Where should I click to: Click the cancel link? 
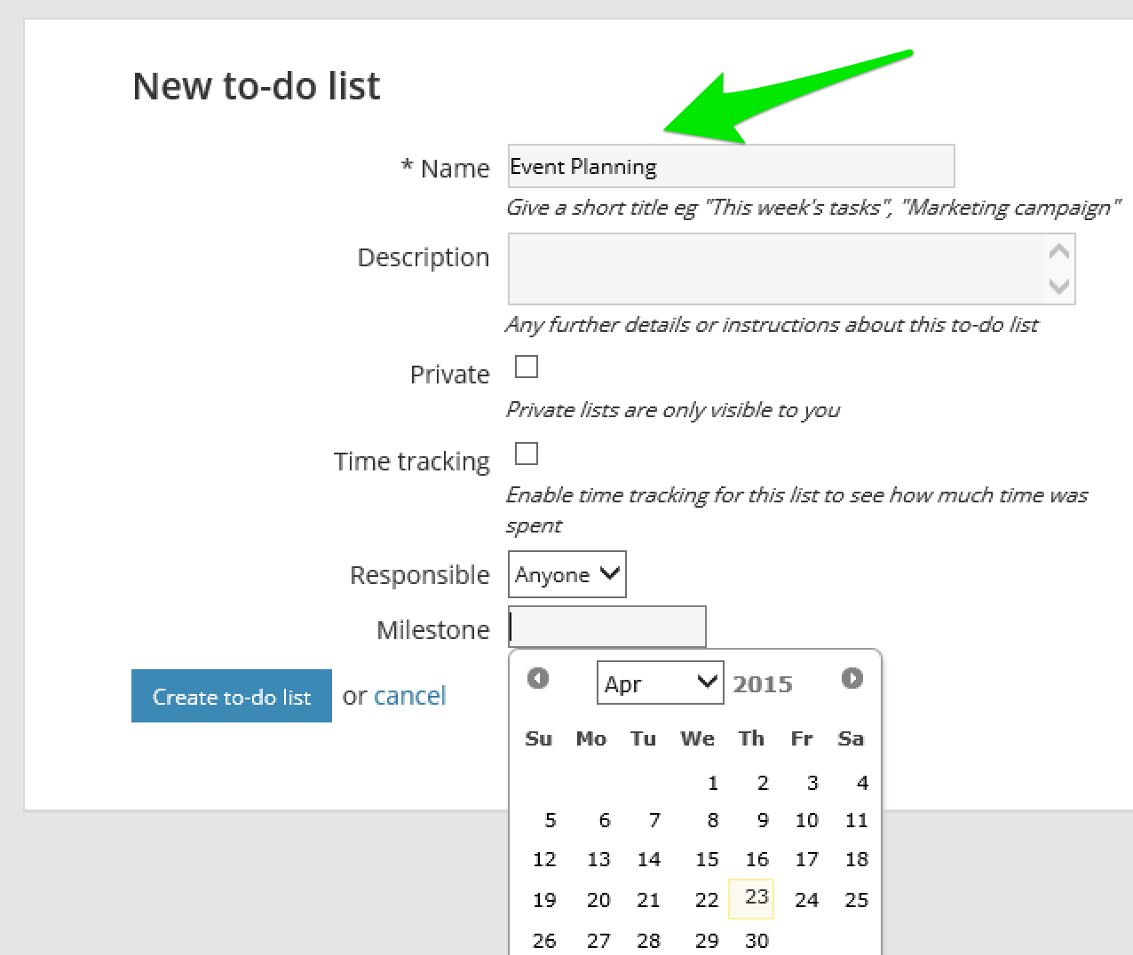[x=409, y=696]
